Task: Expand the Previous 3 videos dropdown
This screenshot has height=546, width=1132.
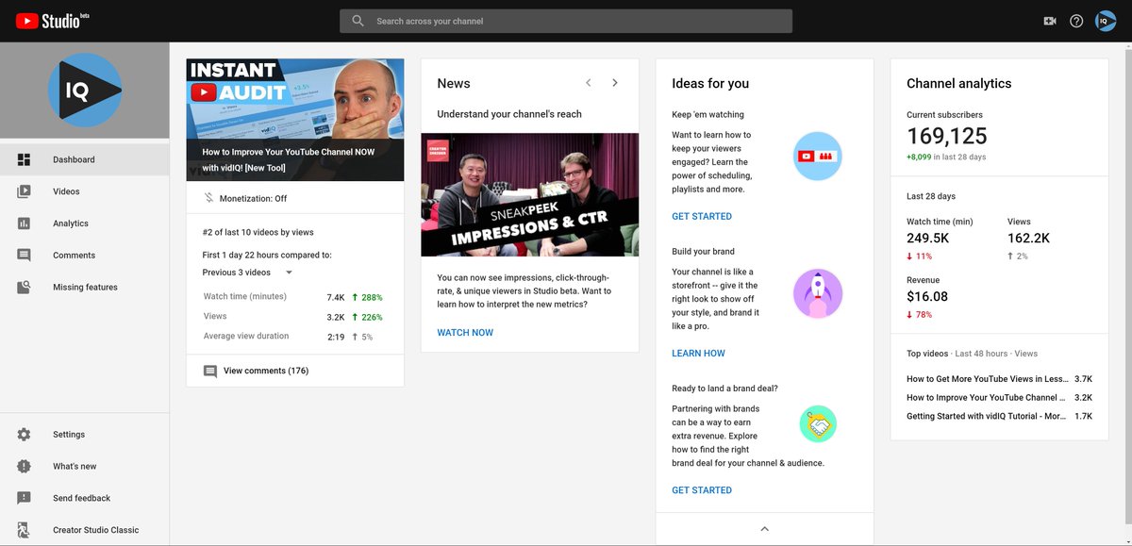Action: pos(248,273)
